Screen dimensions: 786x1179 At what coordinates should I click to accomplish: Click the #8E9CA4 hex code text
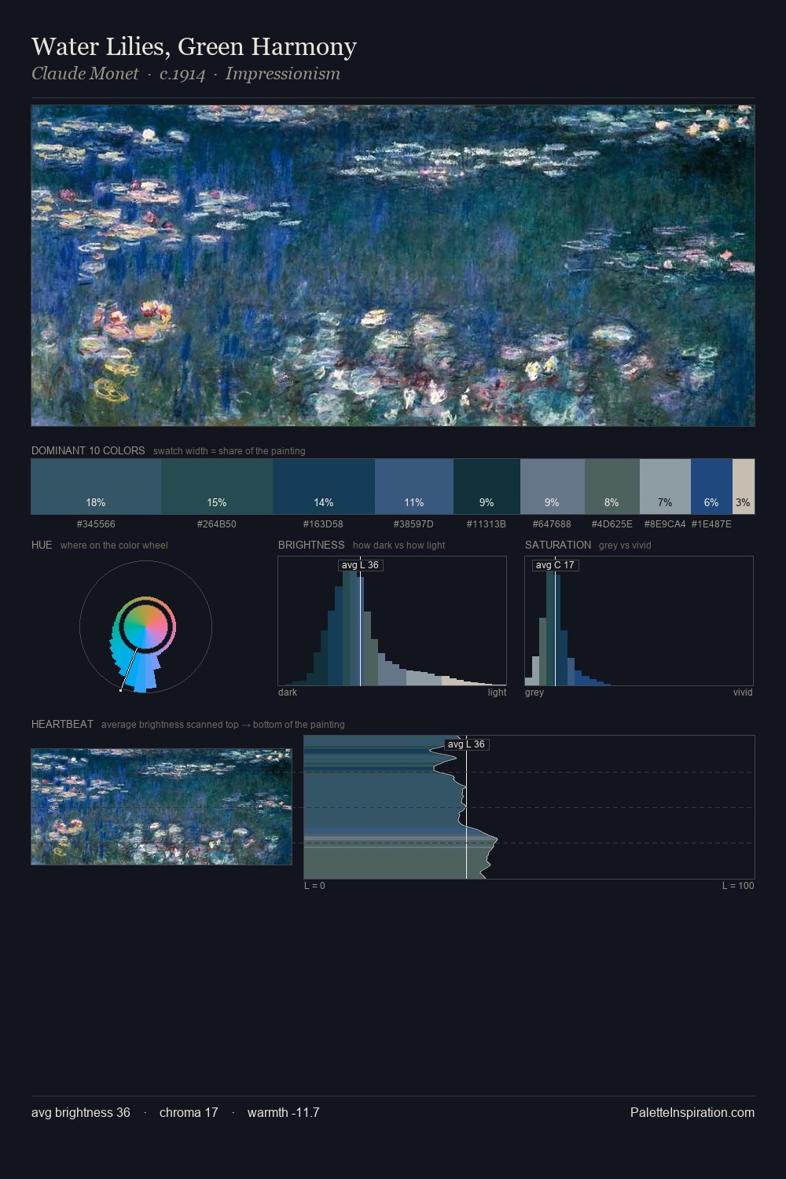coord(665,523)
